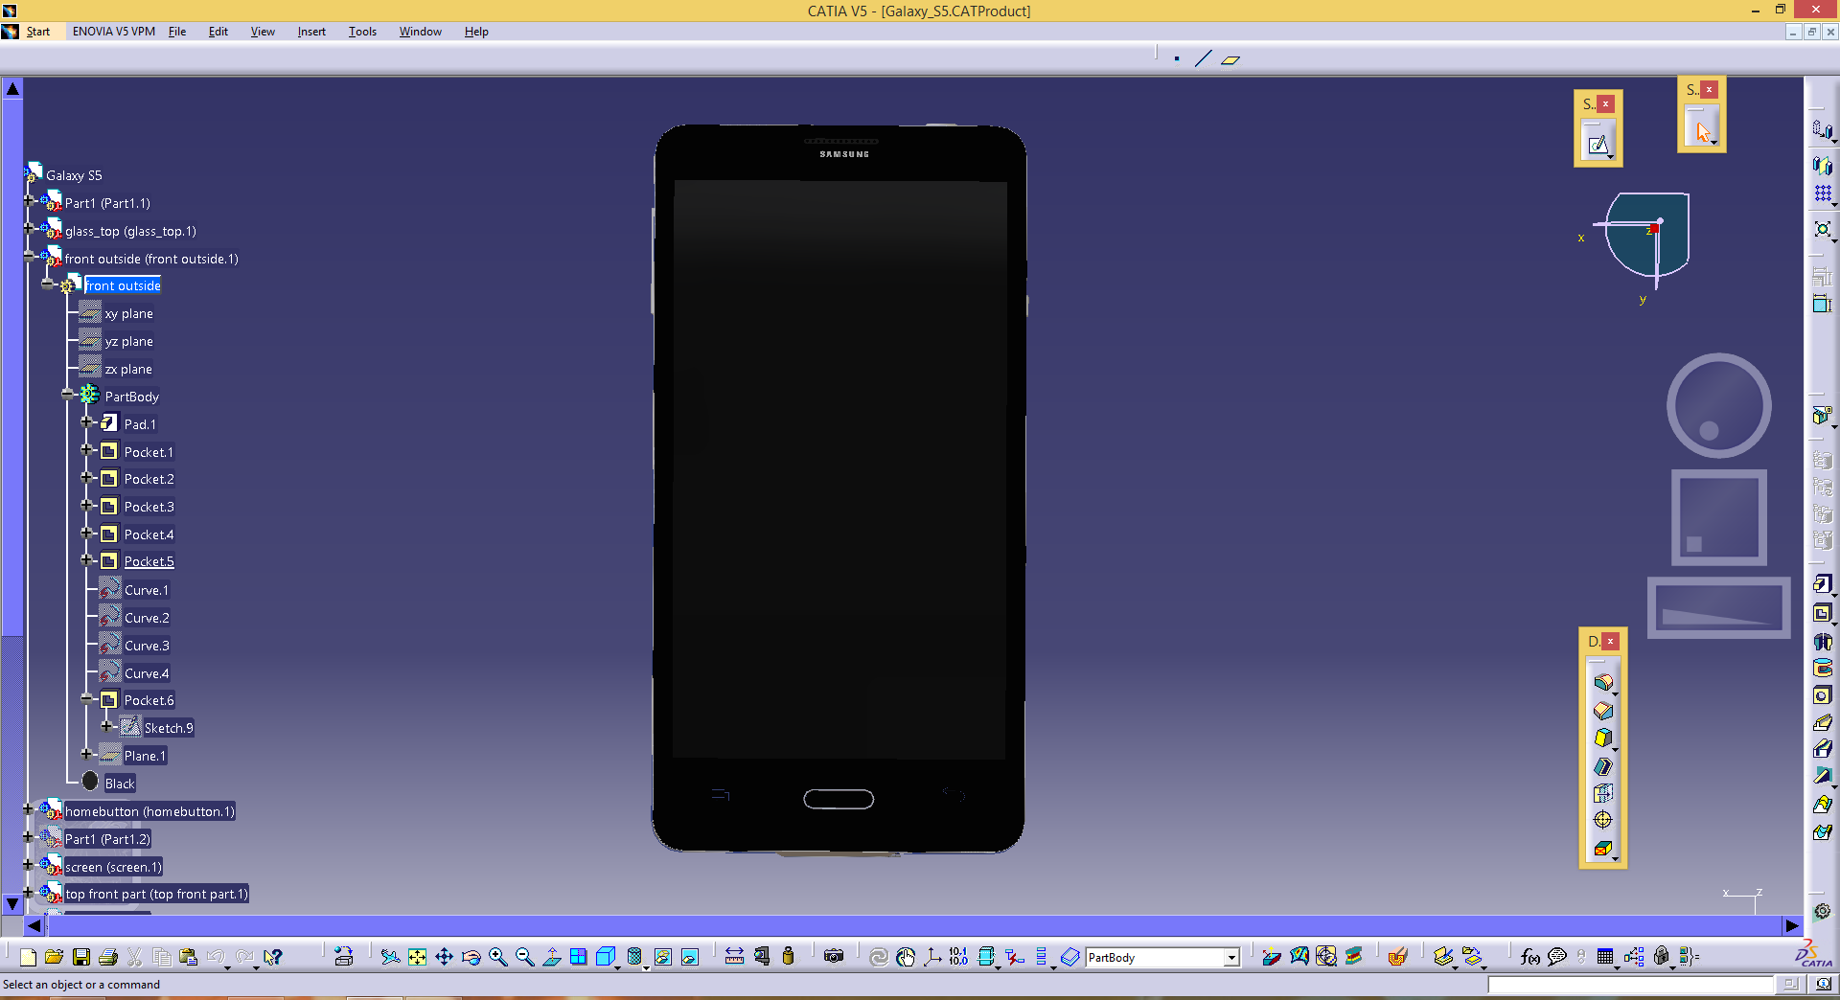Open the PartBody combo box dropdown

pyautogui.click(x=1232, y=958)
